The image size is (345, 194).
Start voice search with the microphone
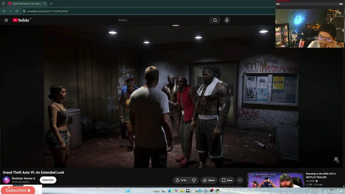(227, 20)
